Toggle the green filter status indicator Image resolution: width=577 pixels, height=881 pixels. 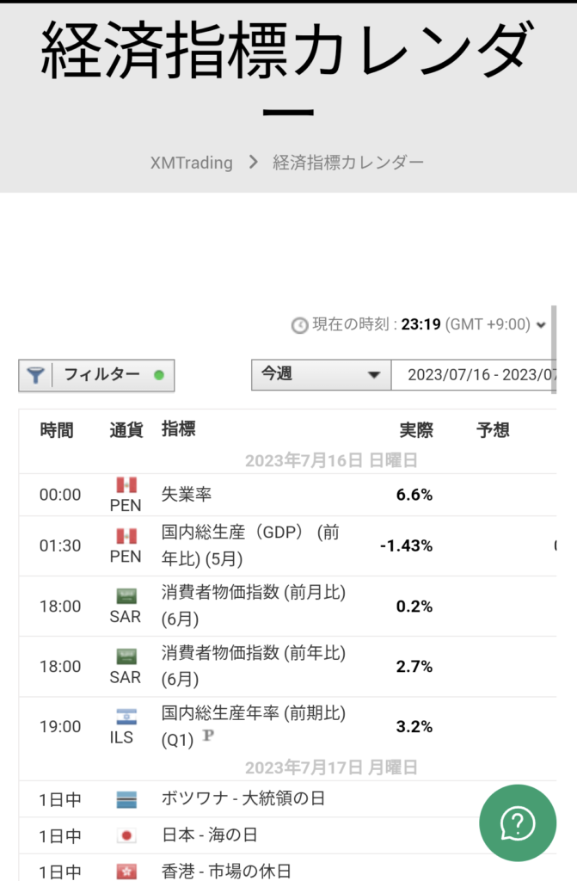[158, 375]
